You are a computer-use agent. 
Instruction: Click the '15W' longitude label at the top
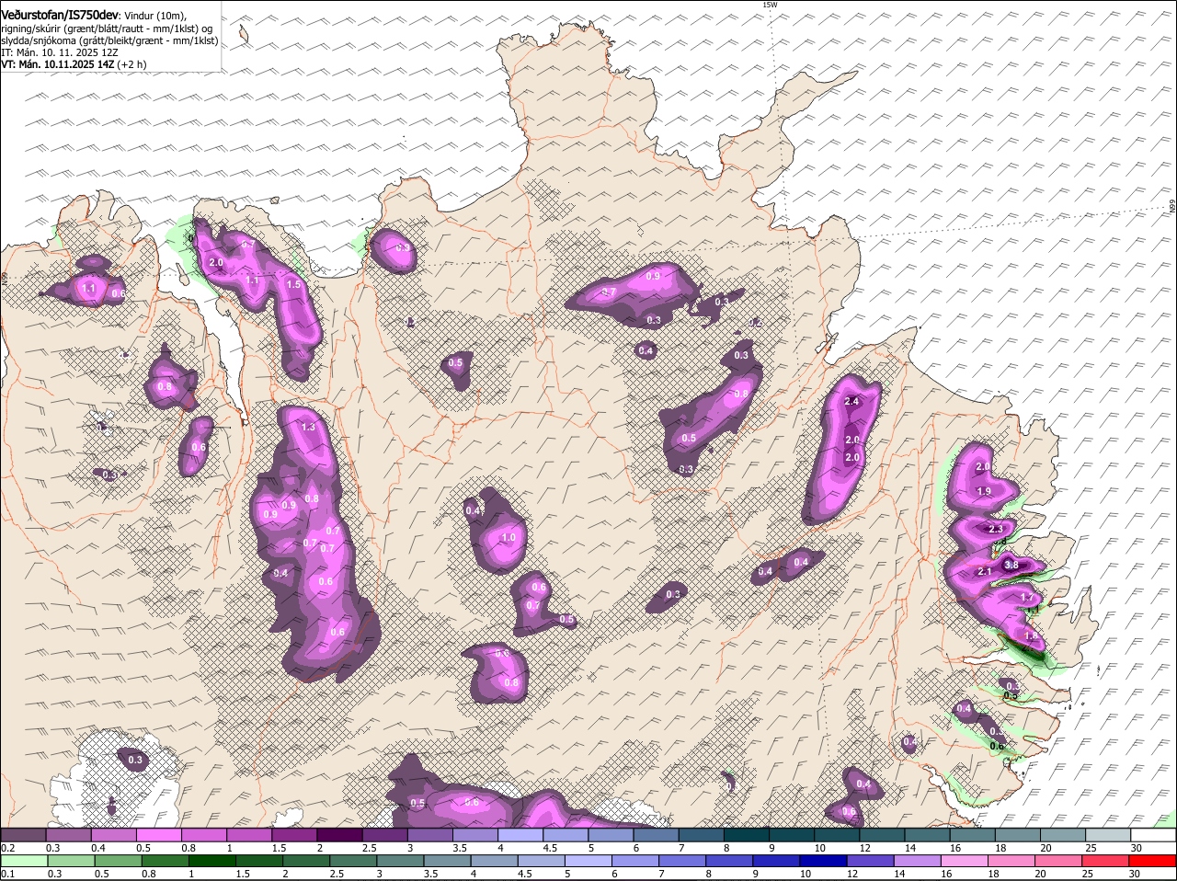[770, 5]
